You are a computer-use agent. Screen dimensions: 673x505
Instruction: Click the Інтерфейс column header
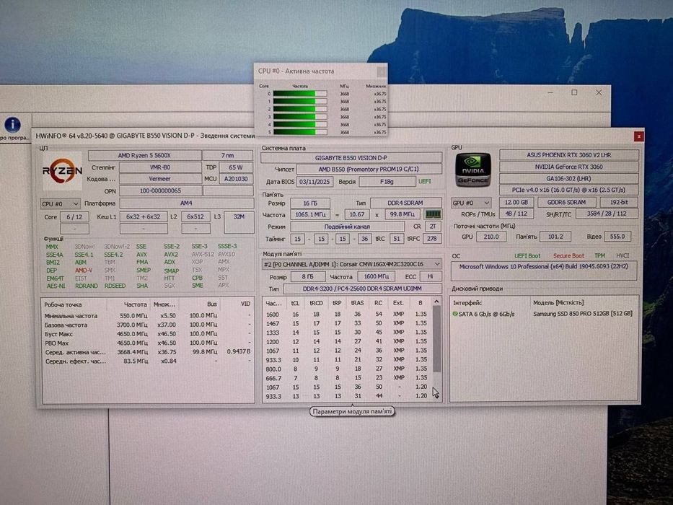(x=468, y=303)
